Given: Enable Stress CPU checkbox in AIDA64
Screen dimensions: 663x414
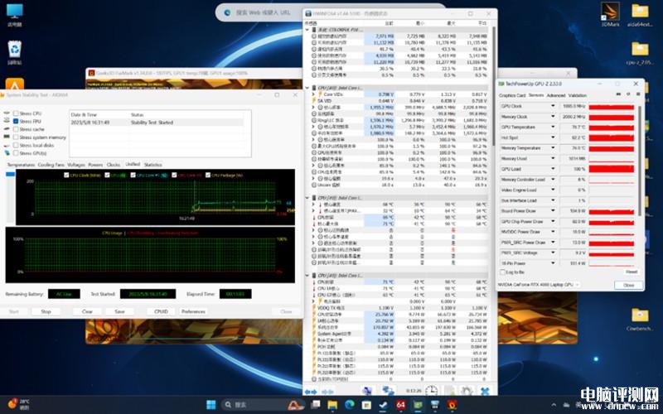Looking at the screenshot, I should [16, 113].
